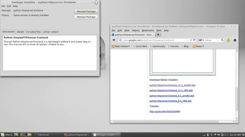This screenshot has width=245, height=137.
Task: Switch to the Included files tab
Action: click(x=33, y=32)
